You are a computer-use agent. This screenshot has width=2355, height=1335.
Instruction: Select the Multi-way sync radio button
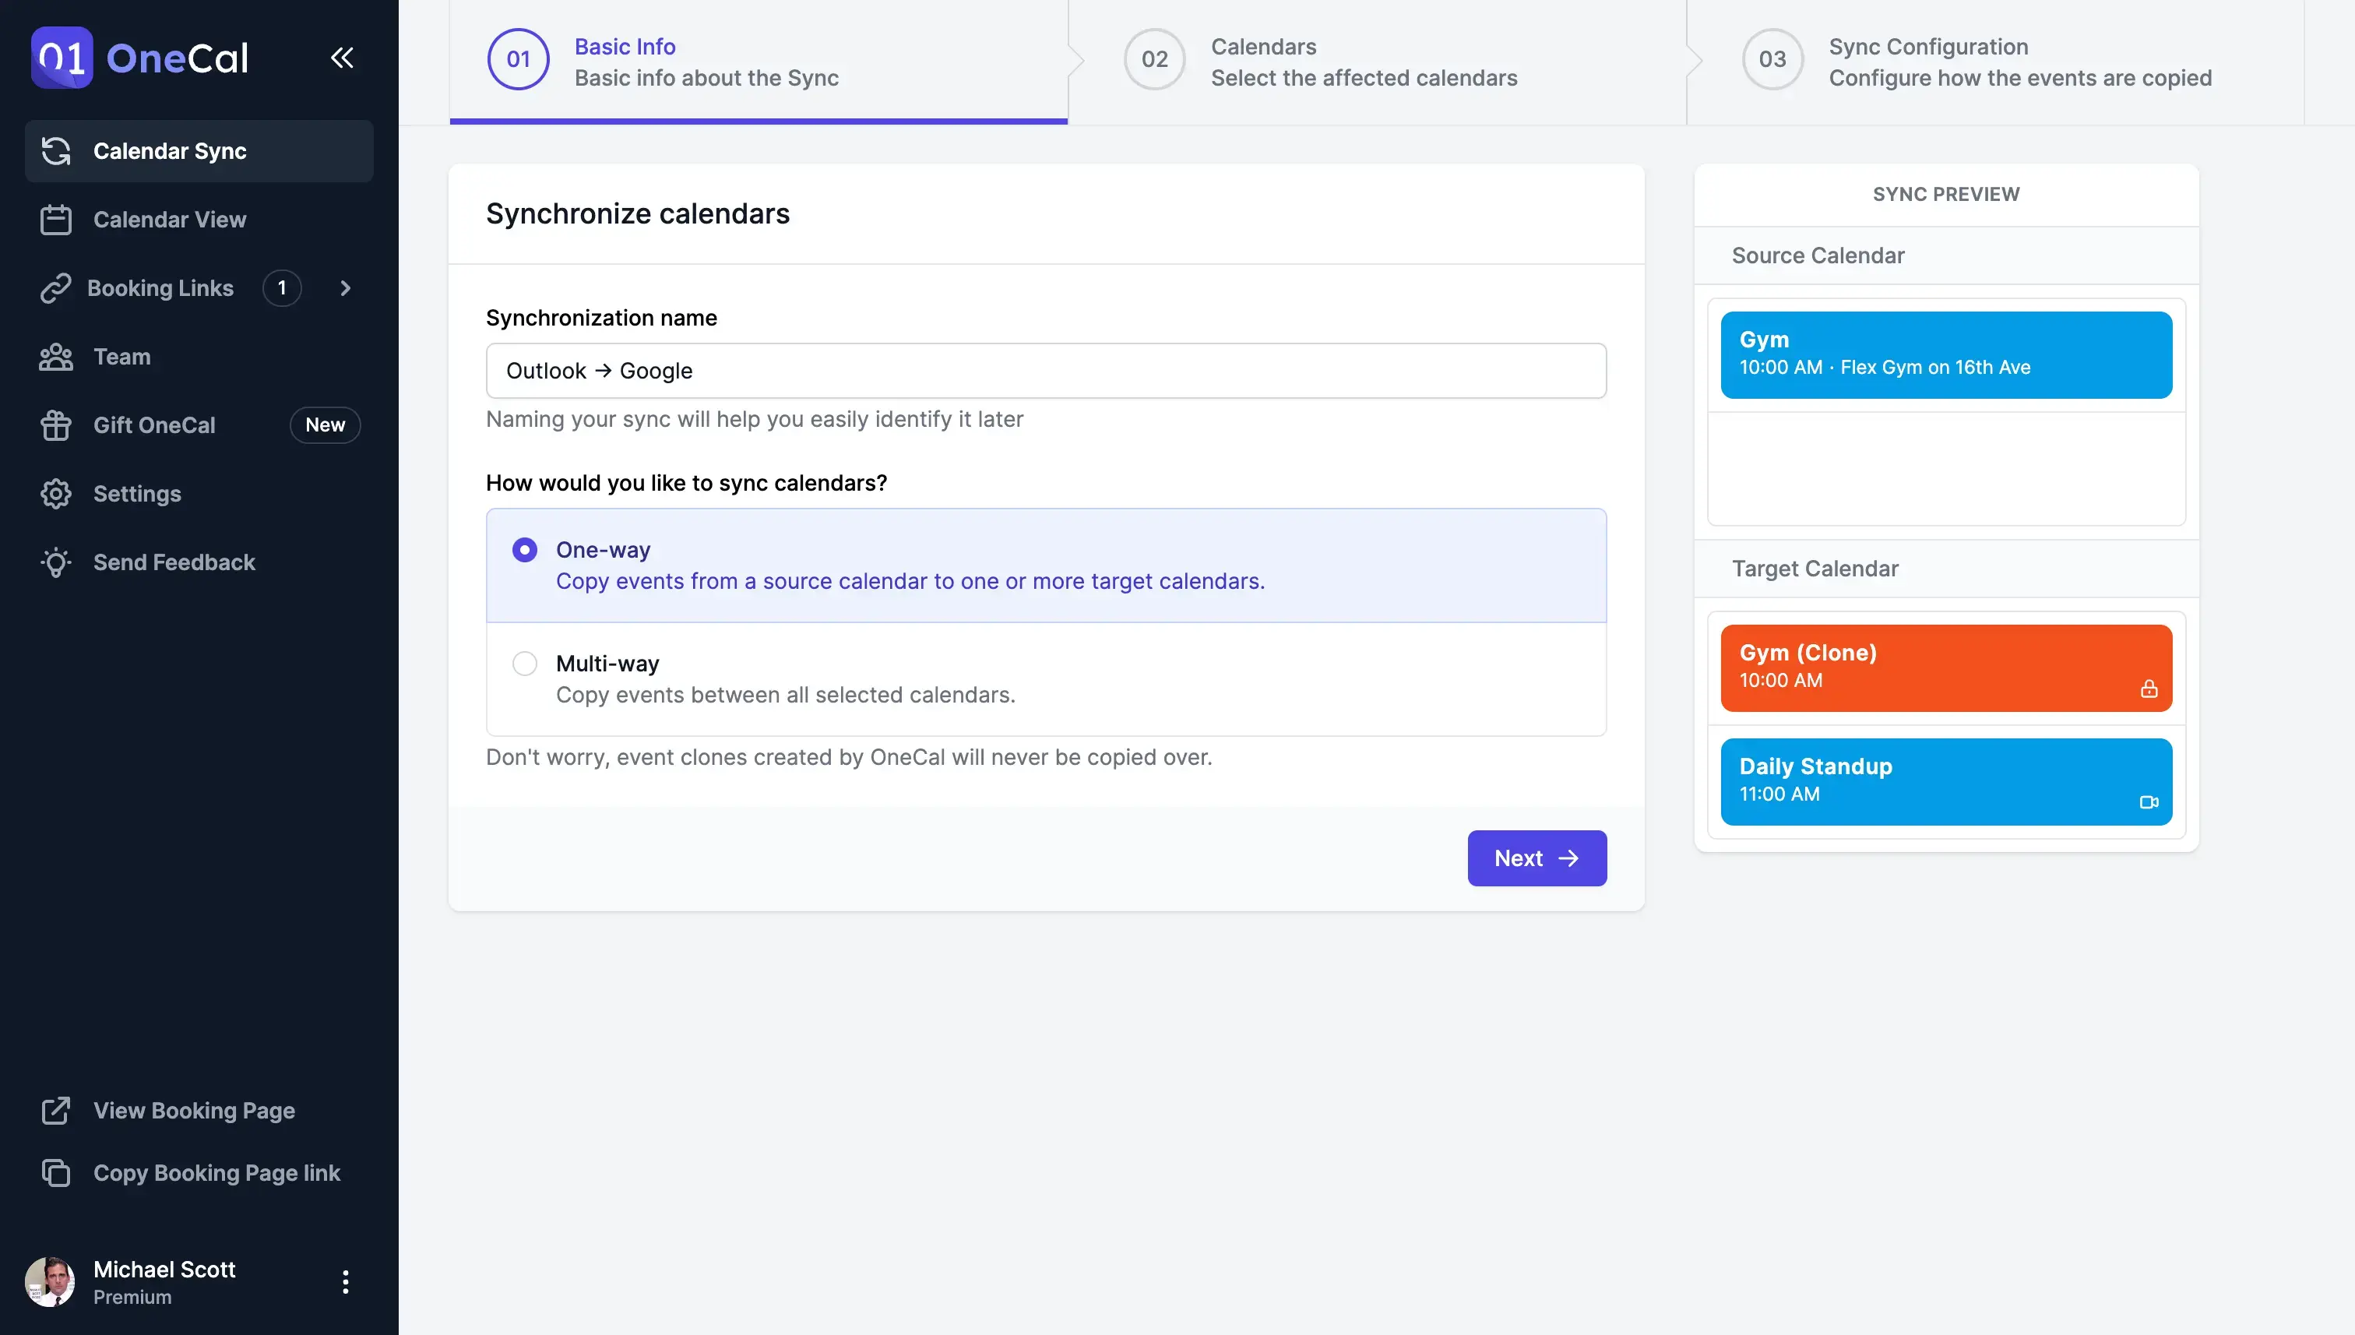(x=524, y=664)
